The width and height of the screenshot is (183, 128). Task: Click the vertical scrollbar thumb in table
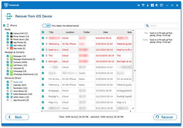point(133,57)
